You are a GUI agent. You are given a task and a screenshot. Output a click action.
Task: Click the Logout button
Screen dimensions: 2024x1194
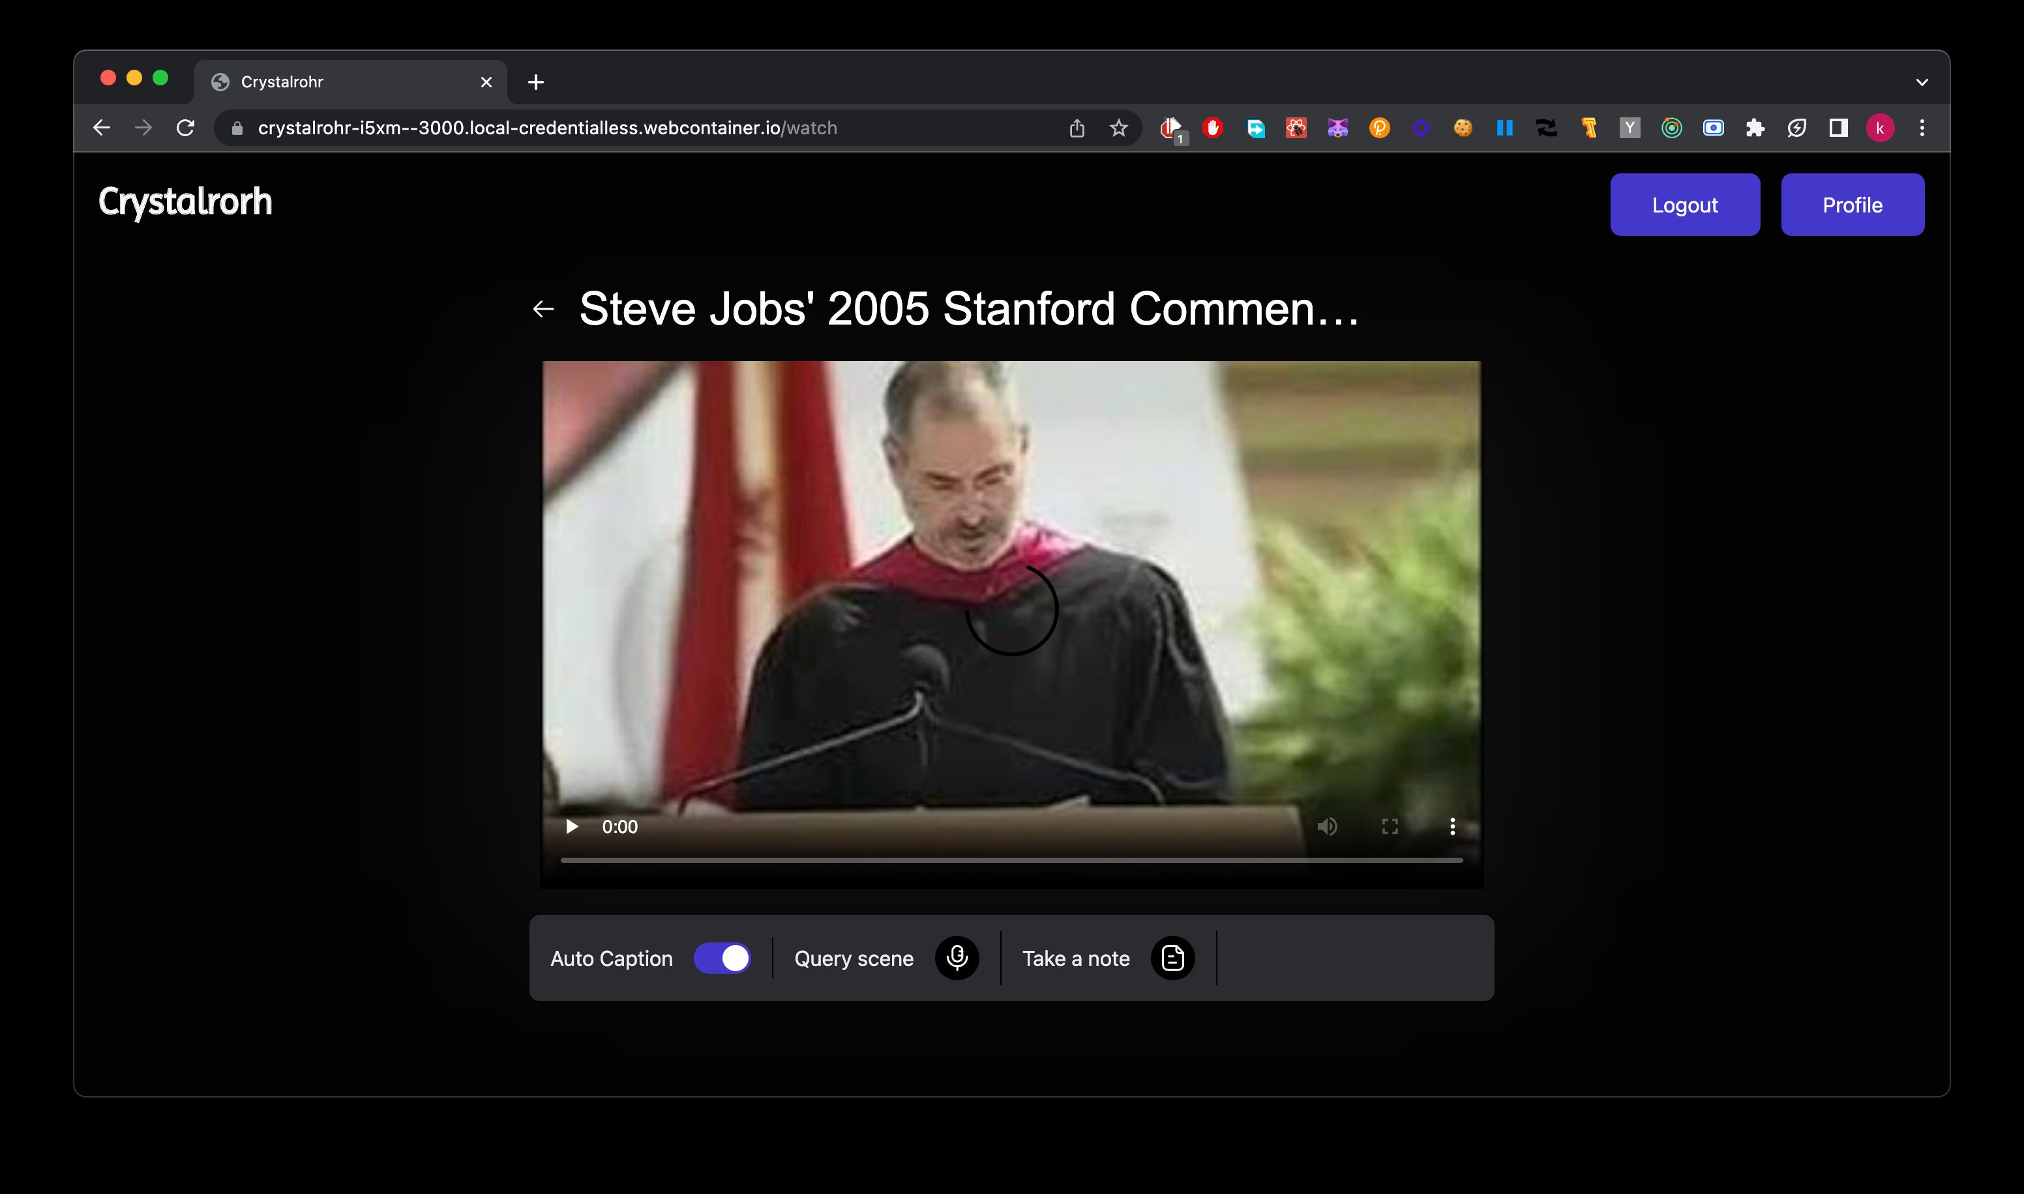click(x=1684, y=203)
